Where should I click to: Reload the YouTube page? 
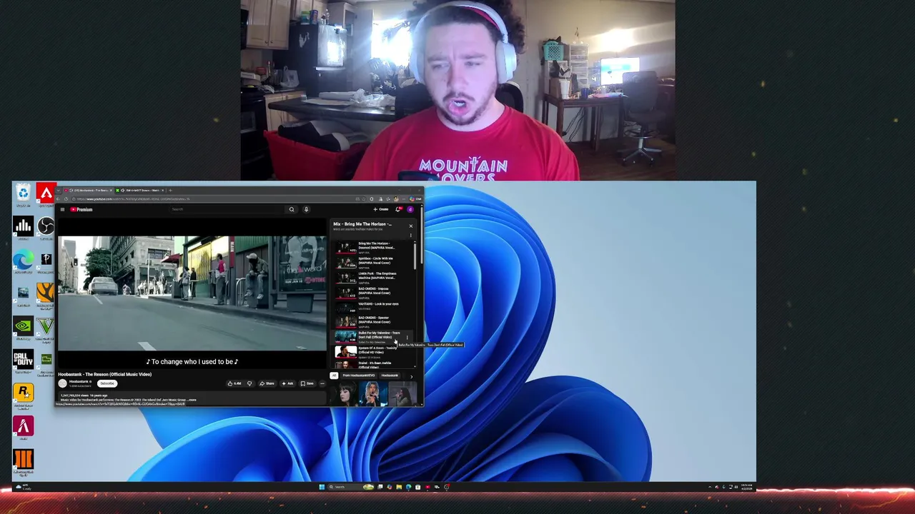66,199
